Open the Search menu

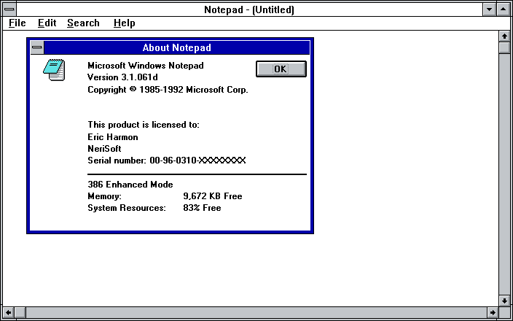click(83, 23)
